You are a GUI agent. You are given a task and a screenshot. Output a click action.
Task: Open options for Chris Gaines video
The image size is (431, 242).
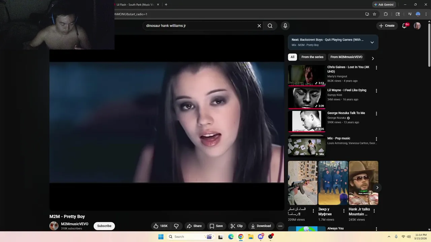[376, 68]
